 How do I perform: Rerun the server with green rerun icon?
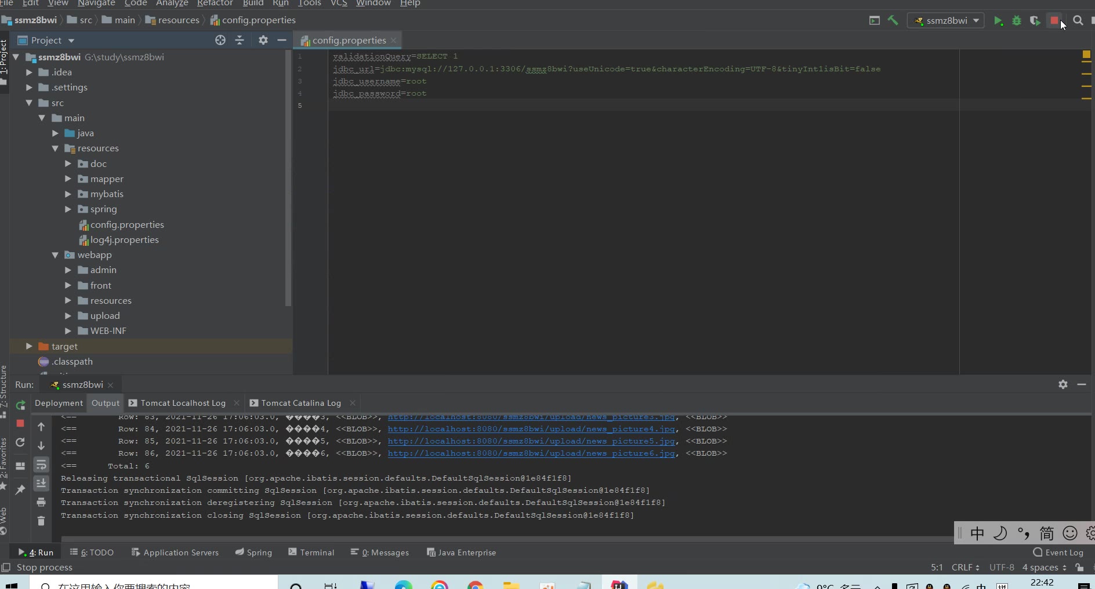20,405
